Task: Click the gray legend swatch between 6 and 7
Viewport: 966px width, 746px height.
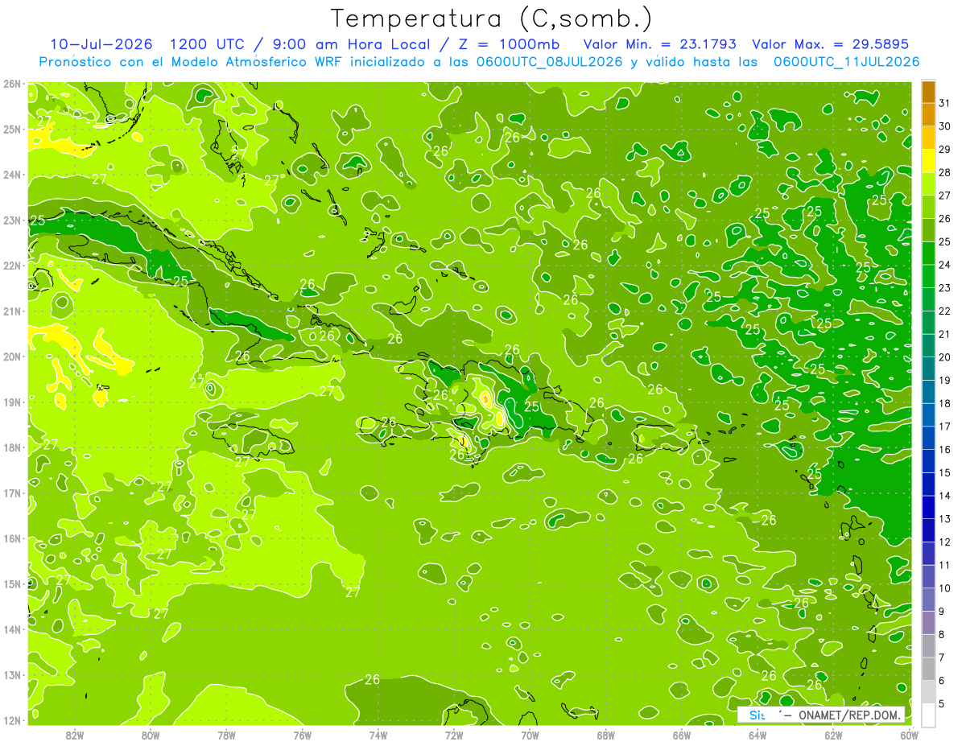Action: coord(928,669)
